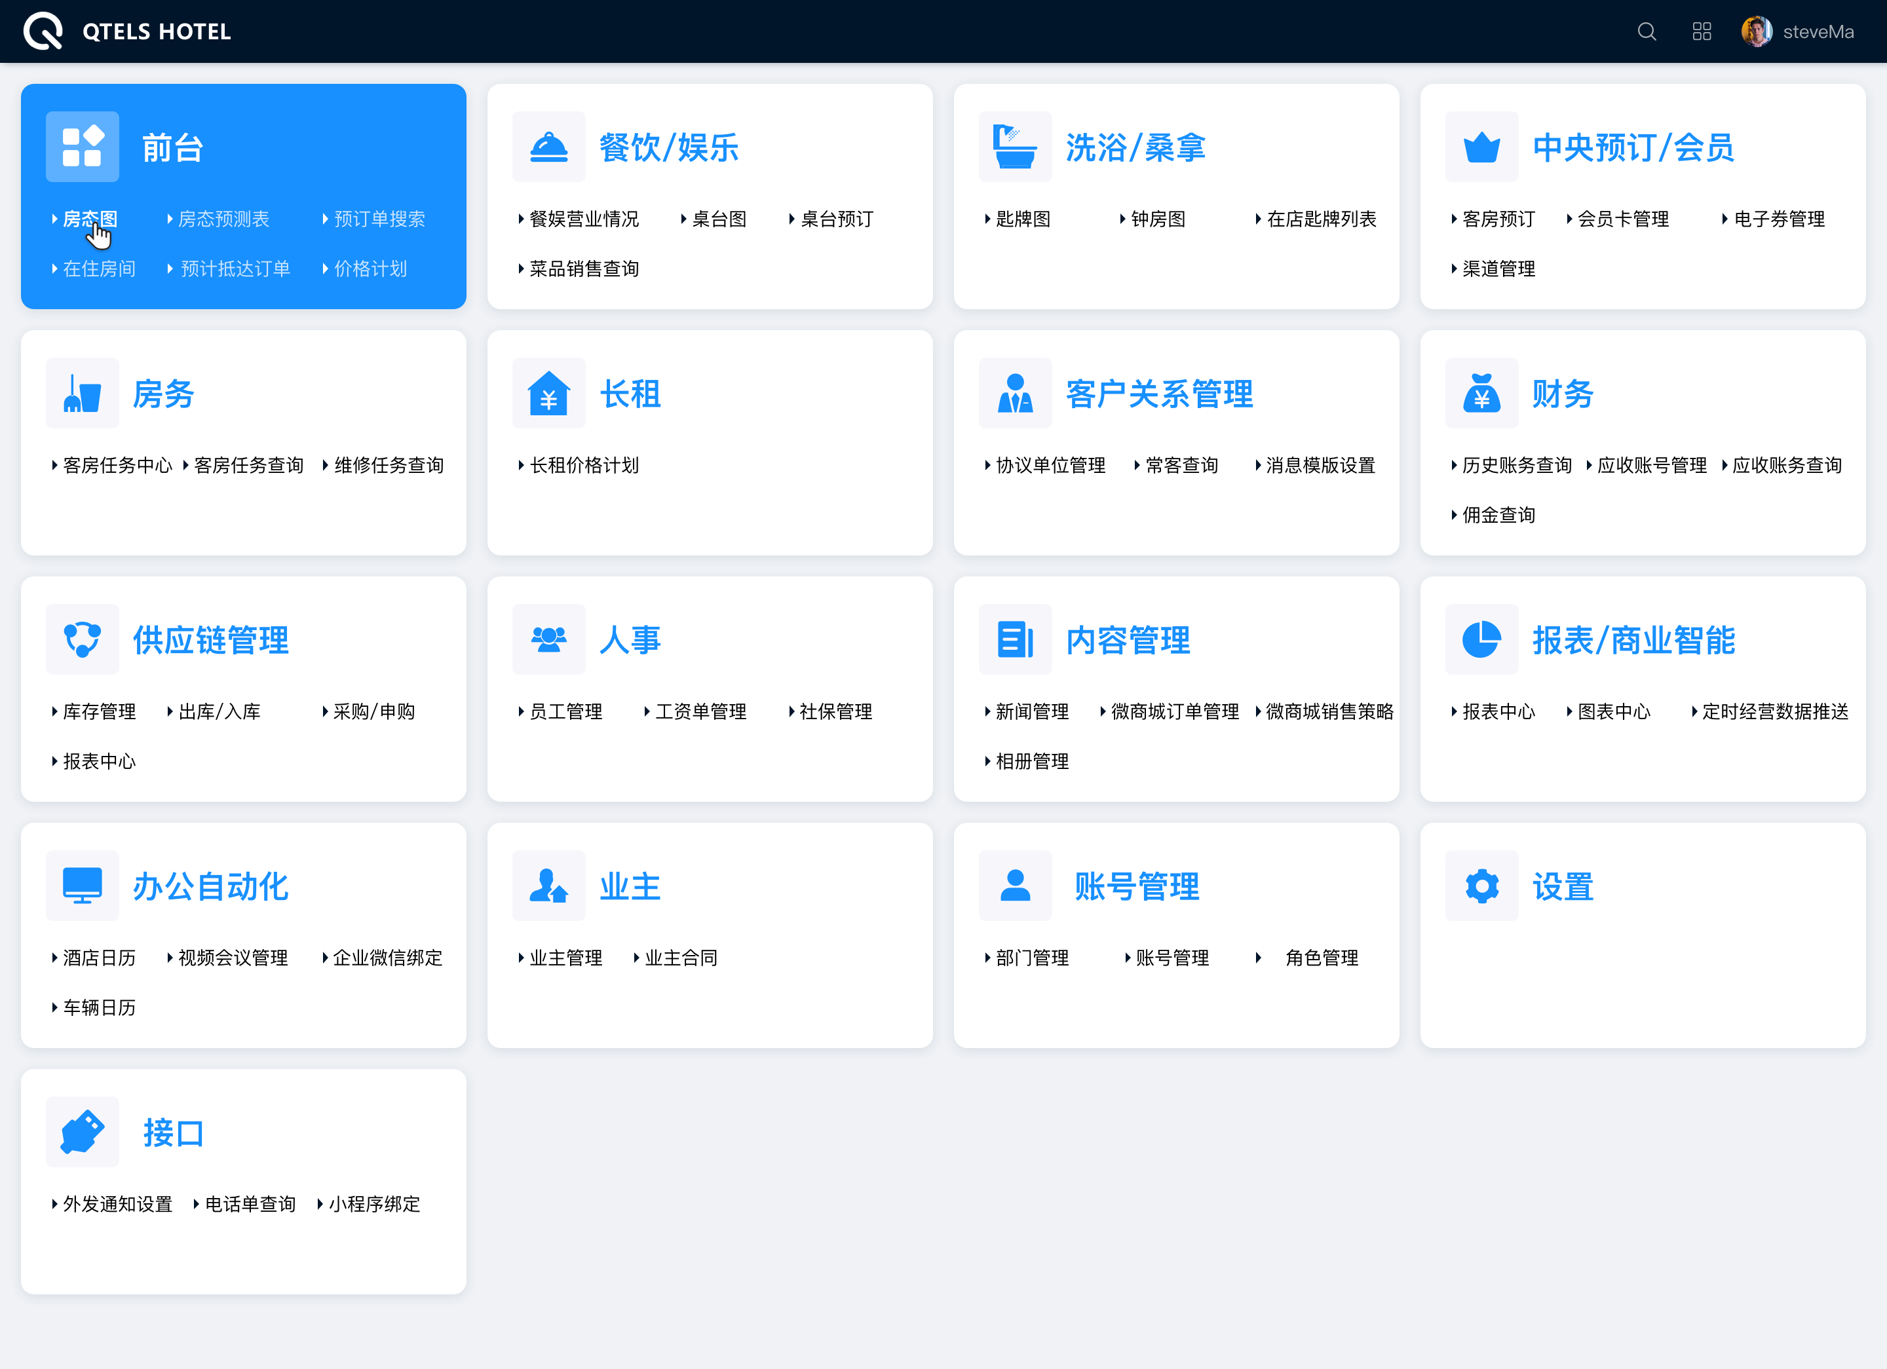Image resolution: width=1887 pixels, height=1369 pixels.
Task: Click the QTELS HOTEL logo icon
Action: 43,31
